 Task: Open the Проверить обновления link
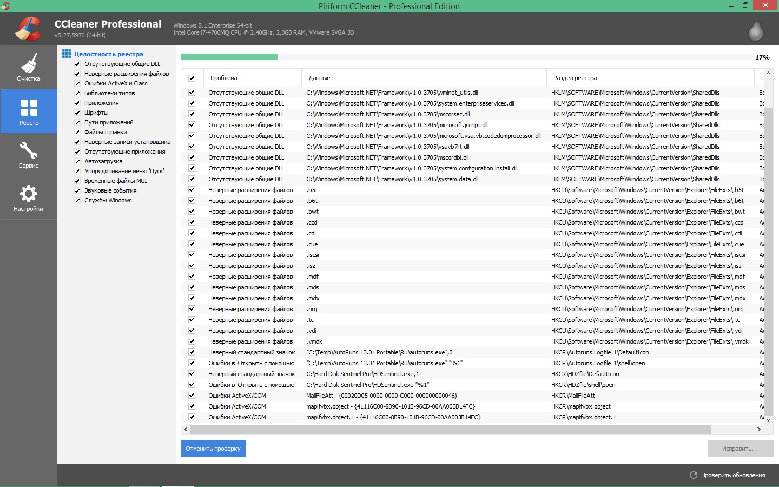coord(733,475)
